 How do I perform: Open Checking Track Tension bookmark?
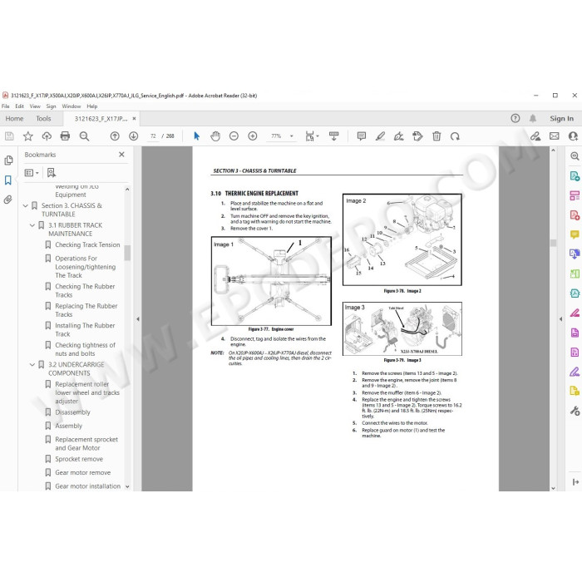(87, 245)
